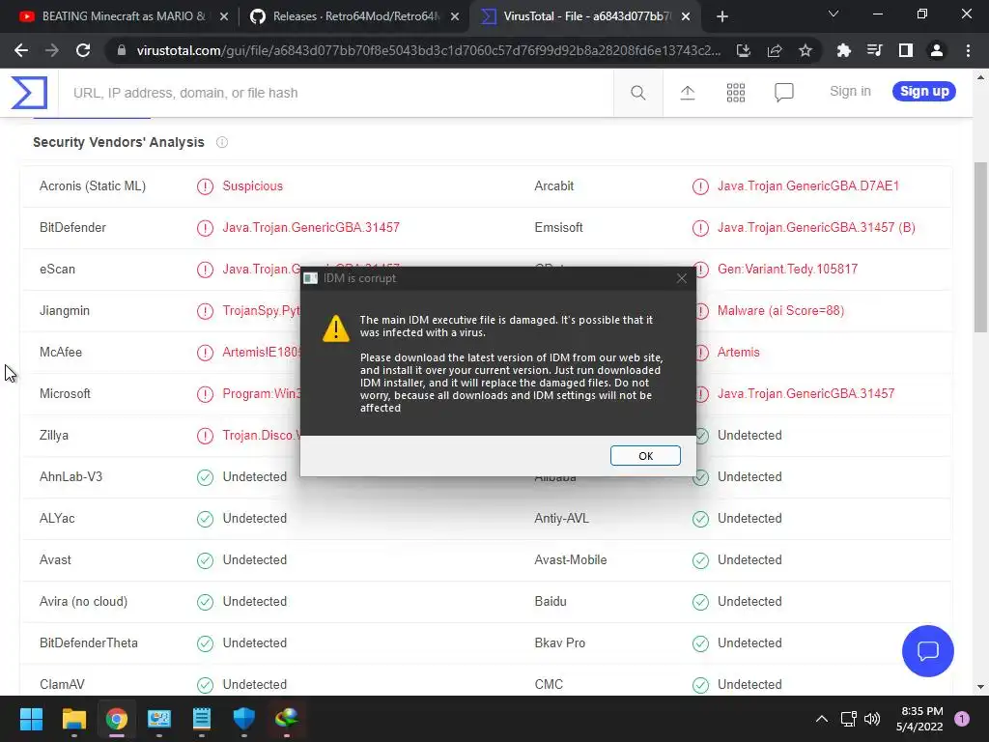Open the comments speech bubble icon in header
The width and height of the screenshot is (989, 742).
pyautogui.click(x=784, y=93)
